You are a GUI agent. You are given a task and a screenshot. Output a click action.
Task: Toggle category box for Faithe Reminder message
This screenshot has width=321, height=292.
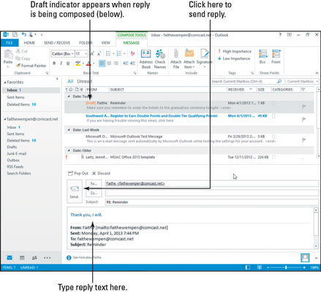[273, 103]
